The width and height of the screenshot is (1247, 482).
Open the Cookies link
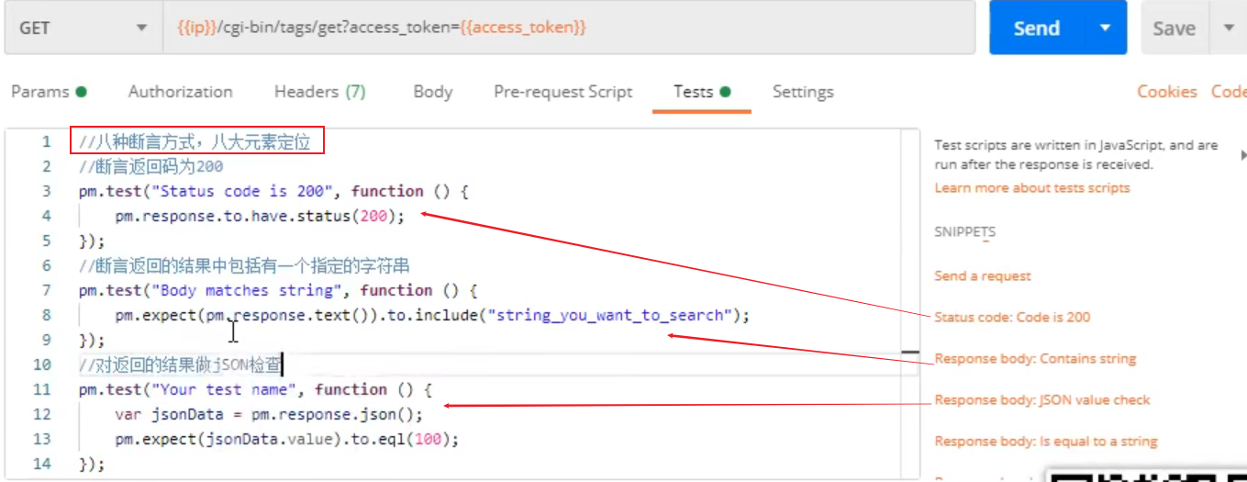(x=1167, y=92)
